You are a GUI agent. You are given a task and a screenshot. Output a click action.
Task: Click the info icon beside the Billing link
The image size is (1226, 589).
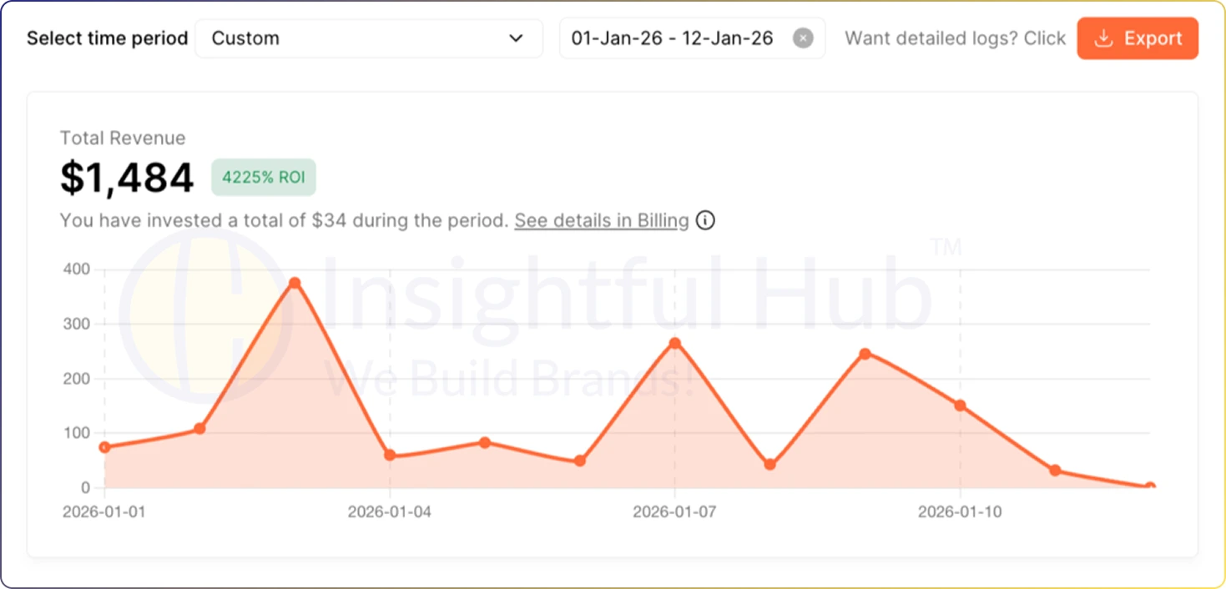(705, 221)
